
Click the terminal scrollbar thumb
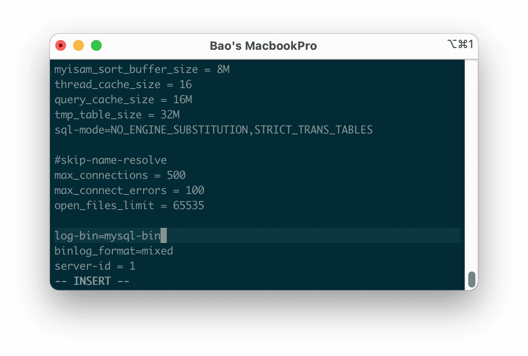click(471, 279)
